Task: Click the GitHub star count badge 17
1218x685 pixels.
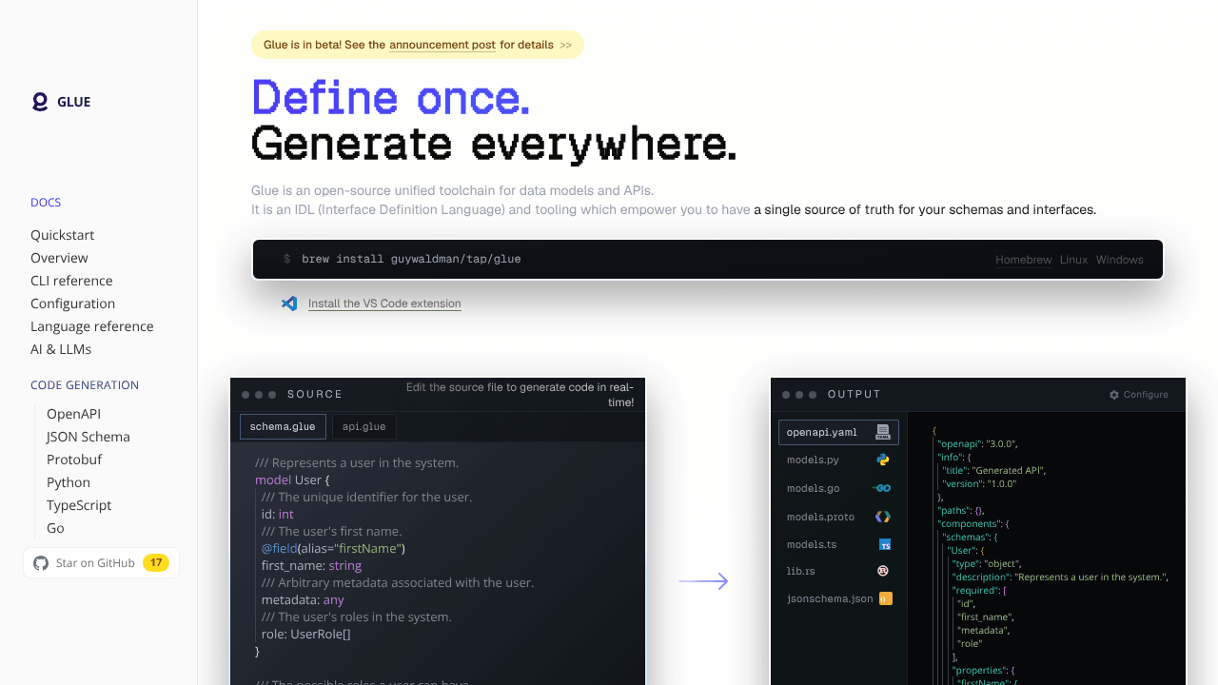Action: (x=156, y=563)
